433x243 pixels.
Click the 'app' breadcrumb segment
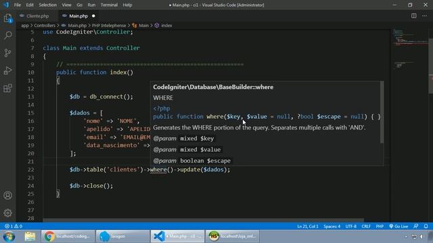point(25,26)
